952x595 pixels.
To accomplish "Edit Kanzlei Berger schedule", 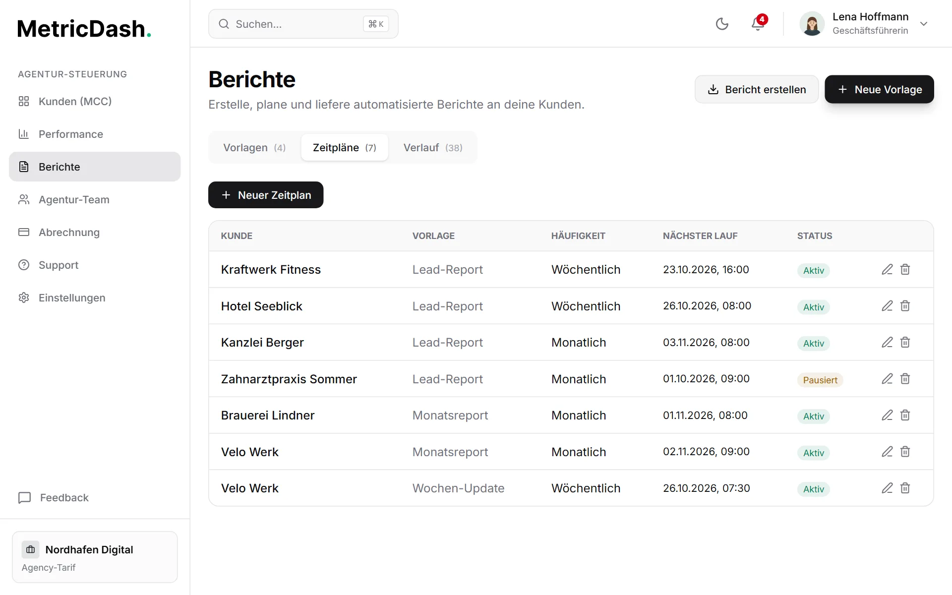I will (x=887, y=342).
